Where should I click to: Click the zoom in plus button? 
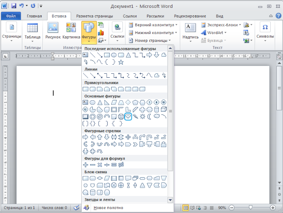coord(273,208)
